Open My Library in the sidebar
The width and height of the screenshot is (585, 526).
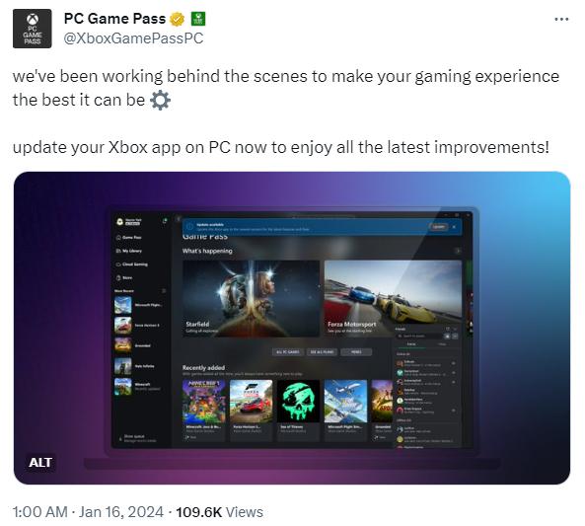pyautogui.click(x=129, y=251)
